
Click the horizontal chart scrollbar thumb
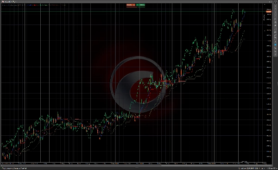pyautogui.click(x=216, y=166)
